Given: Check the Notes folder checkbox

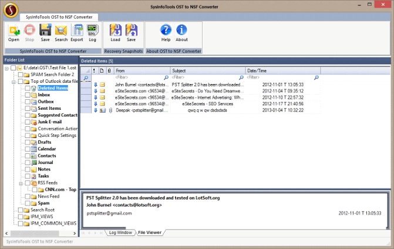Looking at the screenshot, I should click(x=28, y=169).
